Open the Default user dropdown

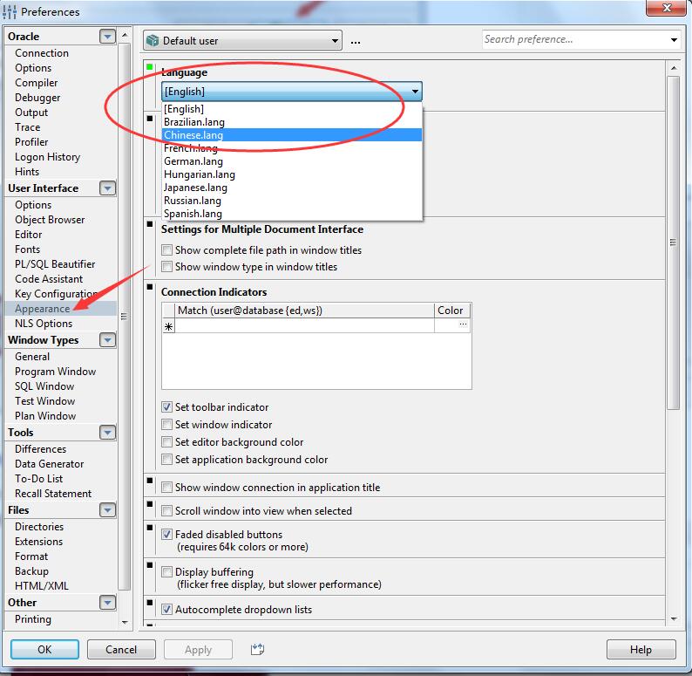pyautogui.click(x=335, y=41)
